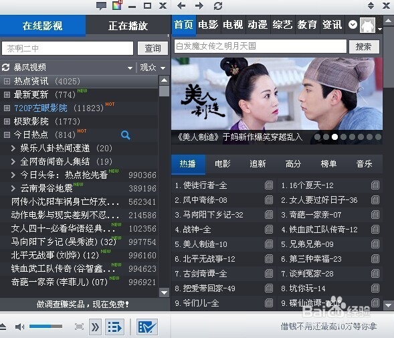Expand the 热点资讯 category

click(x=7, y=81)
